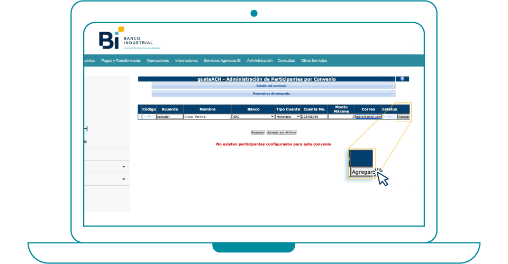Open the Operaciones menu
508x264 pixels.
pyautogui.click(x=158, y=61)
